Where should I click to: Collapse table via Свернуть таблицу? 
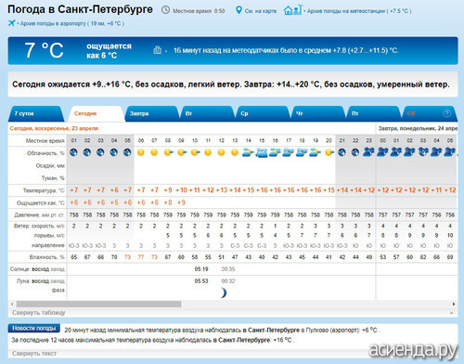pyautogui.click(x=39, y=313)
